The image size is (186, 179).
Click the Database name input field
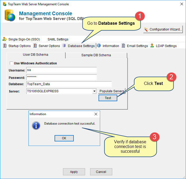pyautogui.click(x=69, y=84)
